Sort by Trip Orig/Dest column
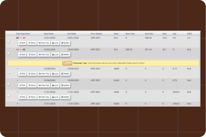The height and width of the screenshot is (137, 206). (23, 34)
